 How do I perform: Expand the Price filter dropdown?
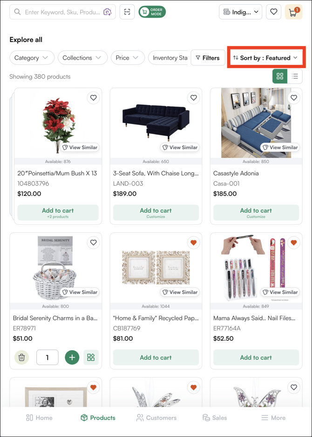[127, 58]
